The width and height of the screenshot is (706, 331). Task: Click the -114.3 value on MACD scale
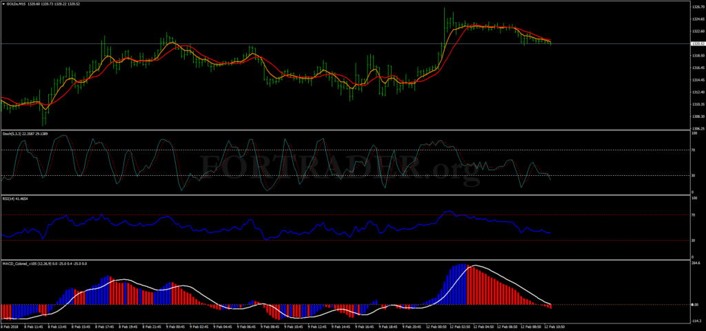696,321
